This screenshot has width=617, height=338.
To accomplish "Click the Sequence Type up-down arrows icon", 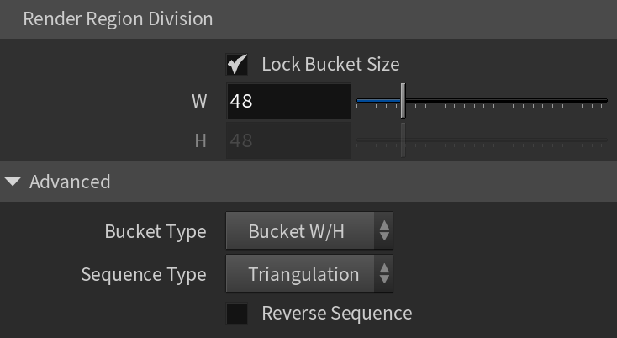I will [x=384, y=274].
